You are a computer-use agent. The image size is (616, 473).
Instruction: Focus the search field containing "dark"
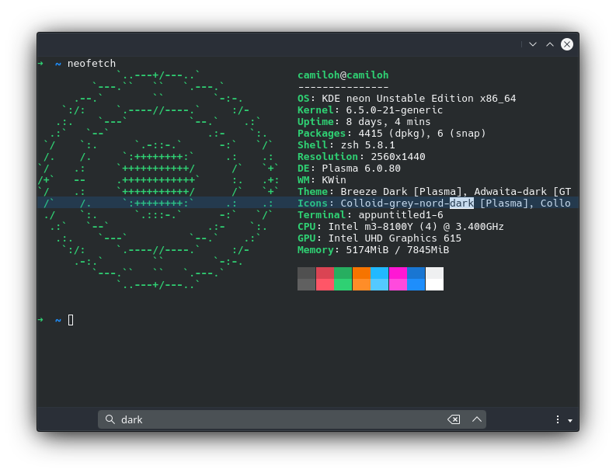point(280,419)
